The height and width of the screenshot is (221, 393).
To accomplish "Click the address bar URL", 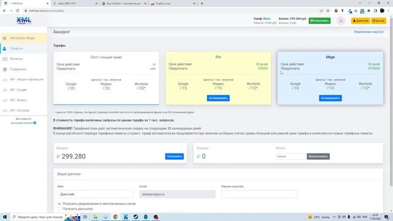I will [47, 11].
